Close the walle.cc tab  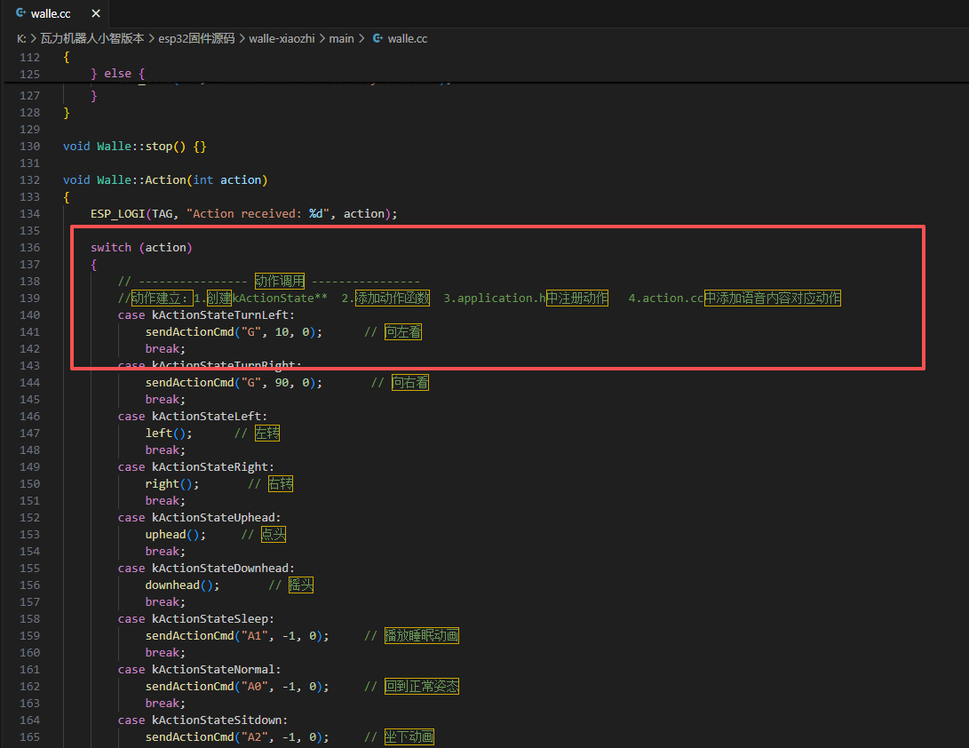point(96,13)
